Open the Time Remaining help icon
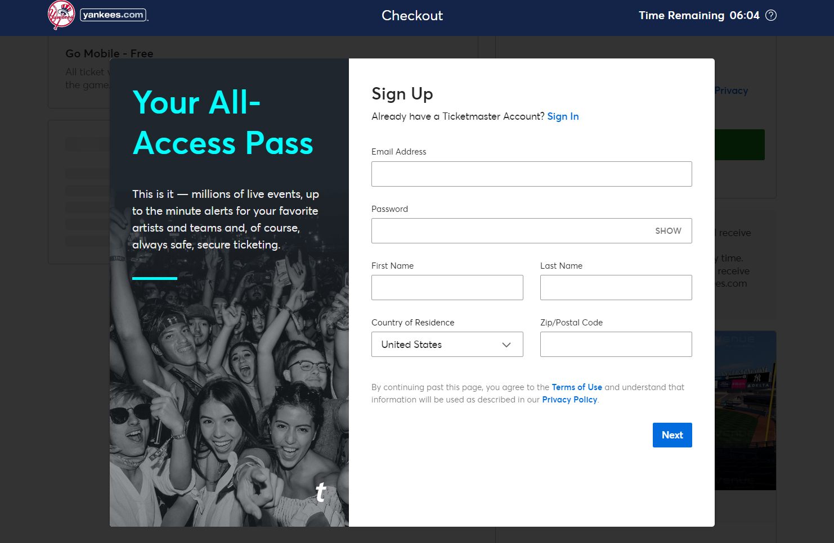The height and width of the screenshot is (543, 834). point(771,15)
